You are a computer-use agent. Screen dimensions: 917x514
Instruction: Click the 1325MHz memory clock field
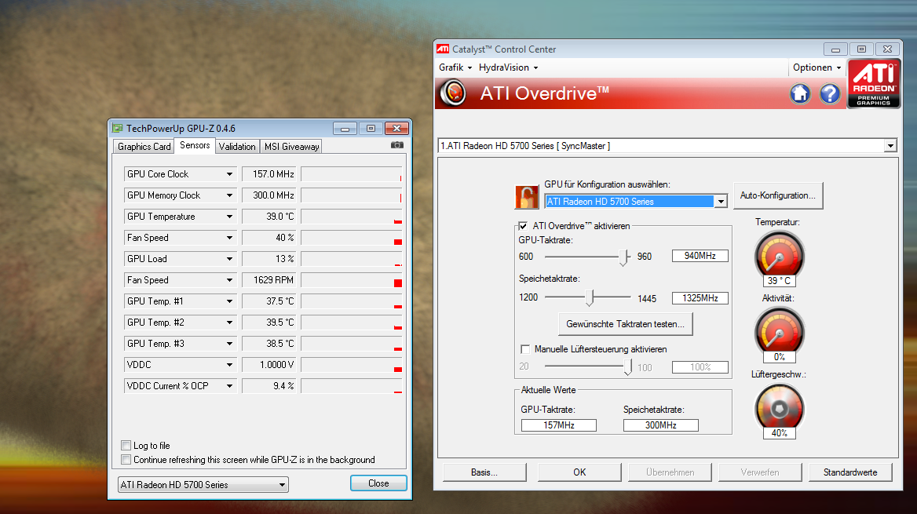(x=700, y=298)
